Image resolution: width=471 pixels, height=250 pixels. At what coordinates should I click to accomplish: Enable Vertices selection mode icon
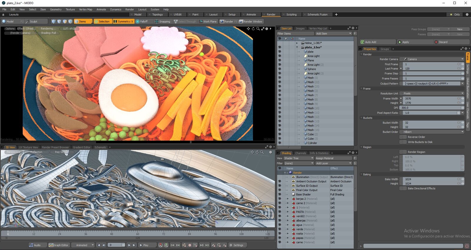[54, 21]
